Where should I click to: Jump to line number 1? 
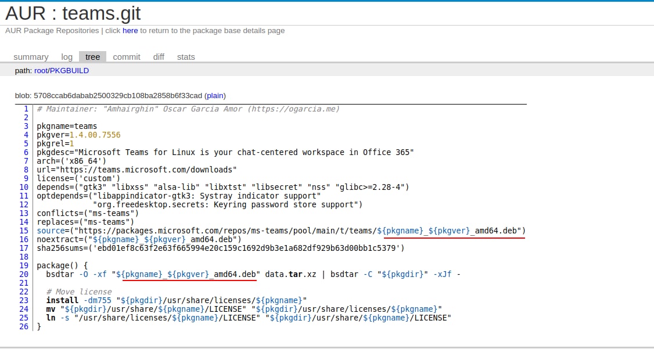pyautogui.click(x=26, y=109)
